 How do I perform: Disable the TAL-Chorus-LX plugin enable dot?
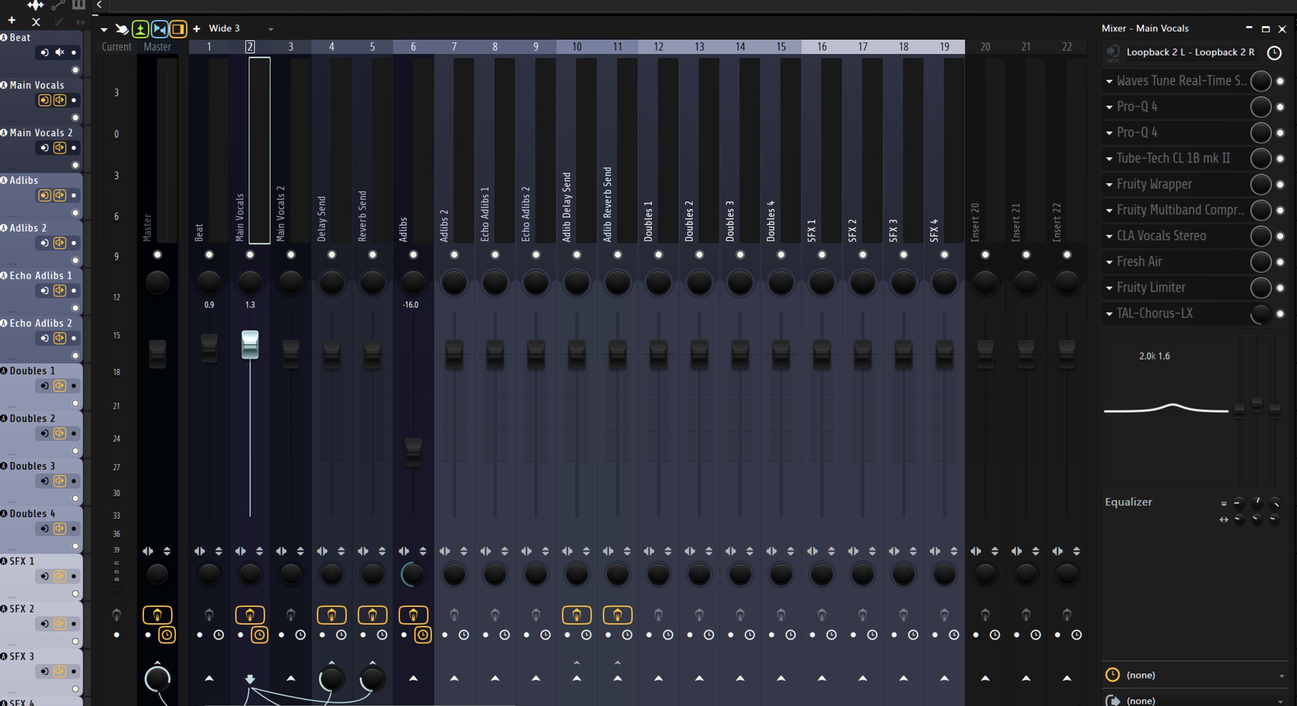1280,314
